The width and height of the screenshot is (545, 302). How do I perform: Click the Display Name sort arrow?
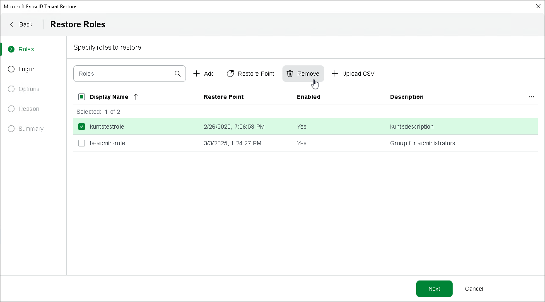[x=136, y=97]
